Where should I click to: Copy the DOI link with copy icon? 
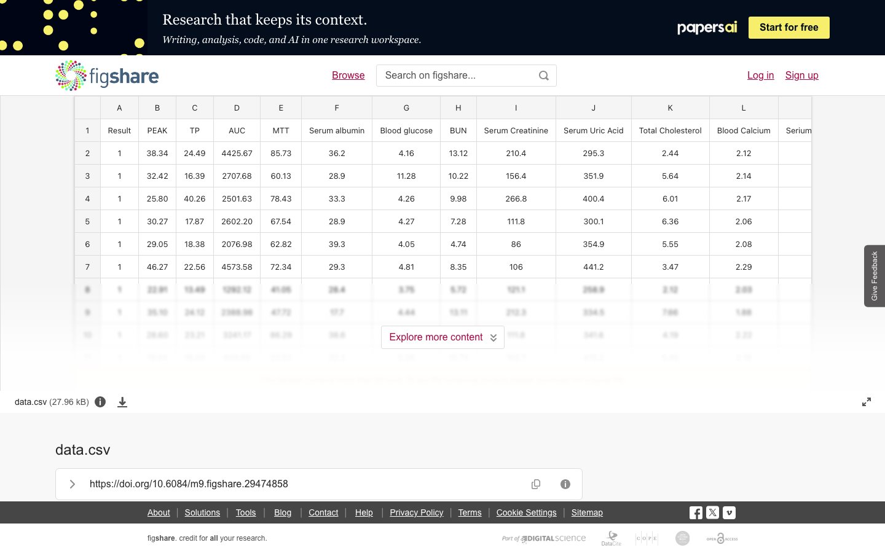pos(536,484)
